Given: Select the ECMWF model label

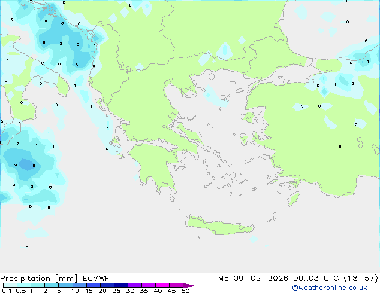Looking at the screenshot, I should (x=96, y=279).
